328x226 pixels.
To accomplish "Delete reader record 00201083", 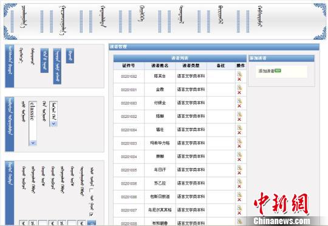I will pyautogui.click(x=239, y=106).
